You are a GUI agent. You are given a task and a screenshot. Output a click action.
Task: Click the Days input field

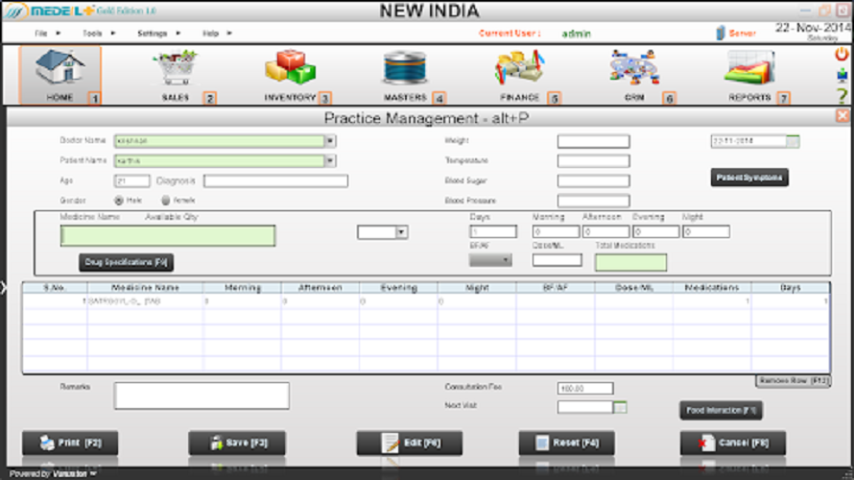coord(493,232)
